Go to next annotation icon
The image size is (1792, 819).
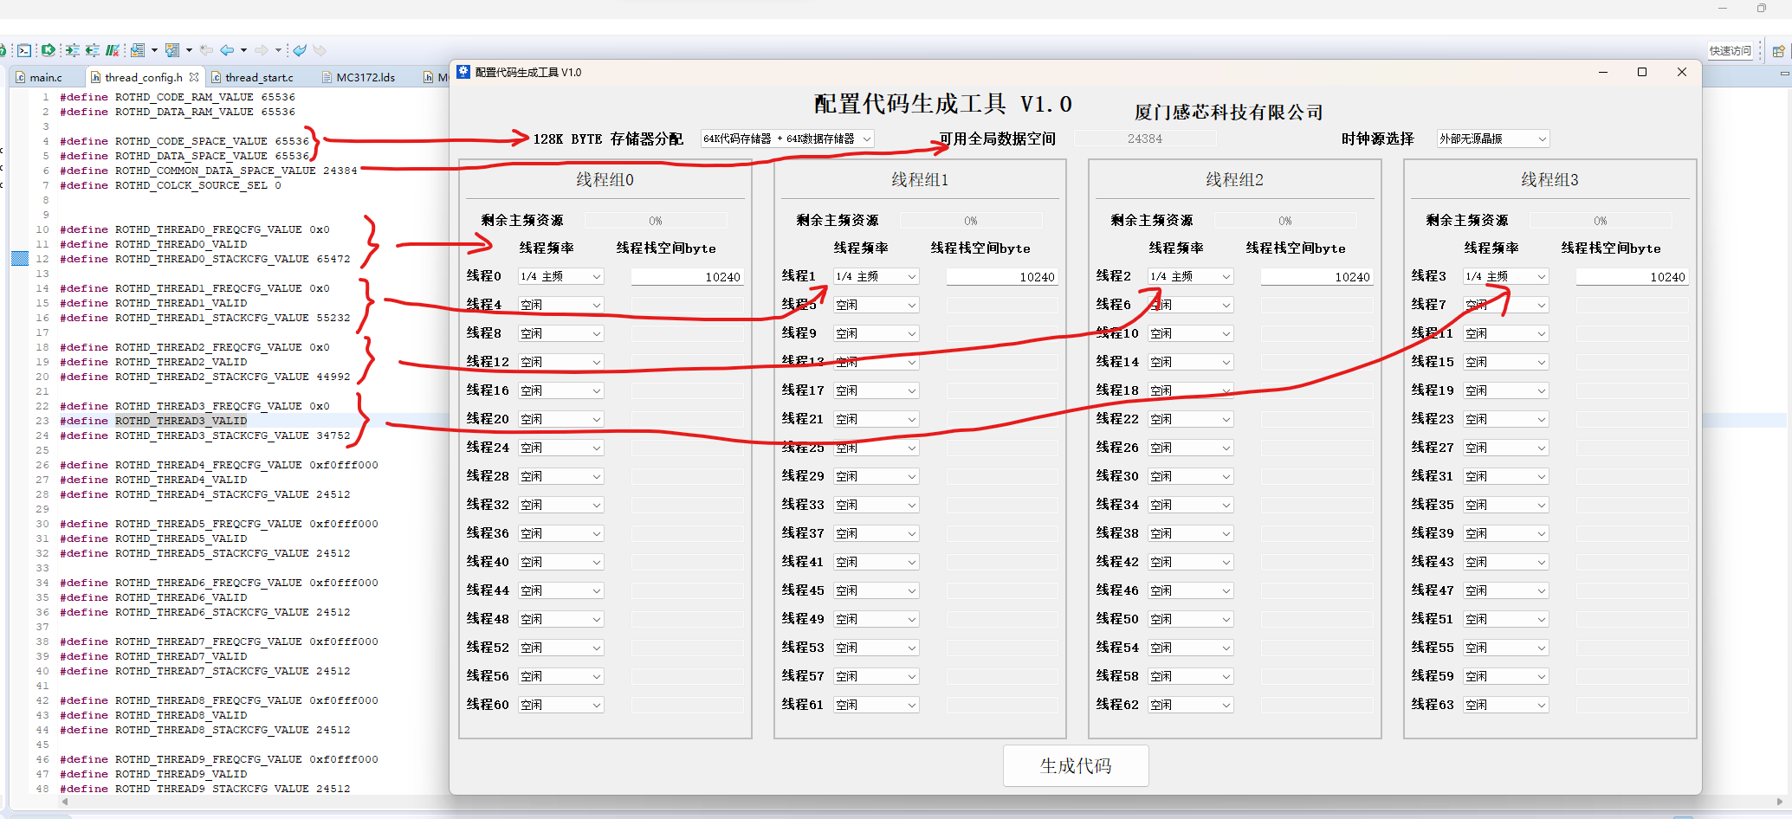pos(138,50)
